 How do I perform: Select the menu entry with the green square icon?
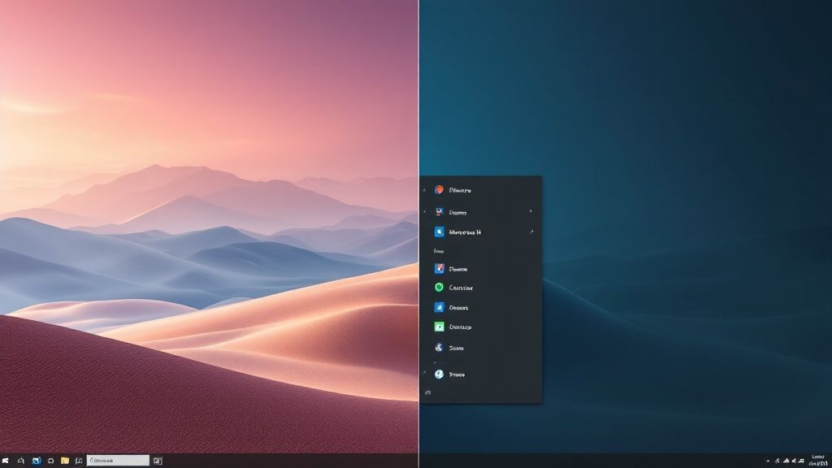click(x=481, y=327)
